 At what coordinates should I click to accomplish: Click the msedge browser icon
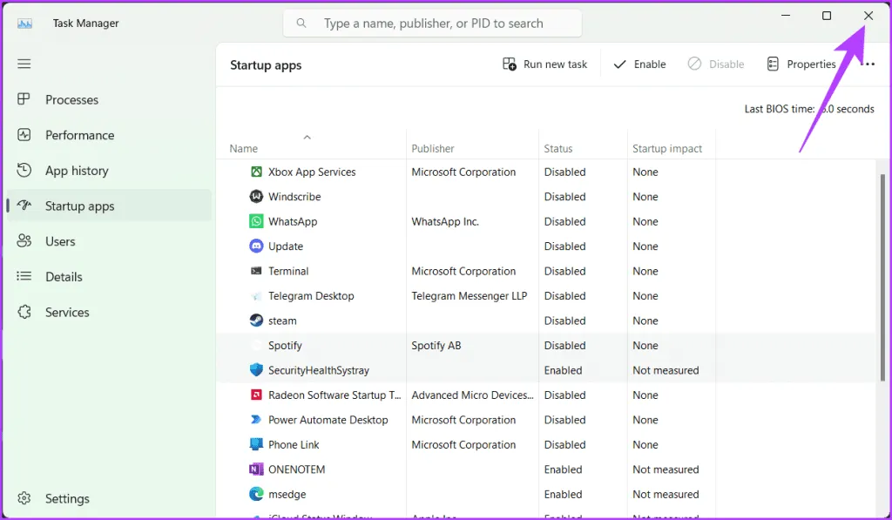256,494
